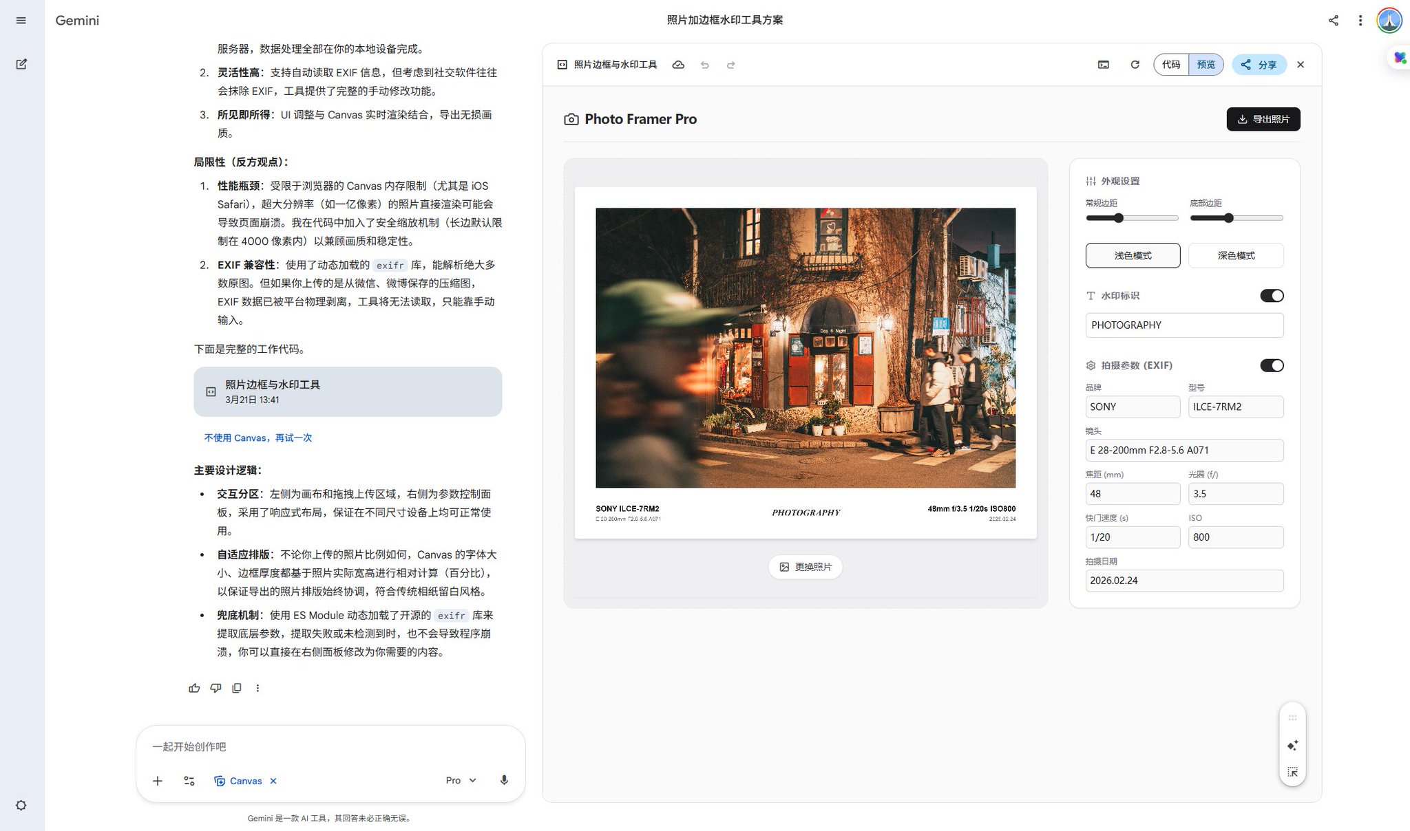Click the 型号 ILCE-7RM2 field
The width and height of the screenshot is (1410, 831).
pos(1236,407)
